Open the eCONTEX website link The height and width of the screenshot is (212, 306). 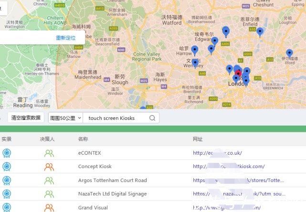click(x=217, y=153)
